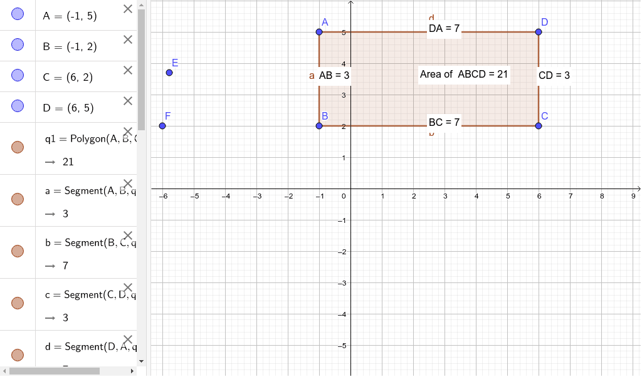Select the A = (-1, 5) definition
This screenshot has width=642, height=377.
pos(70,16)
